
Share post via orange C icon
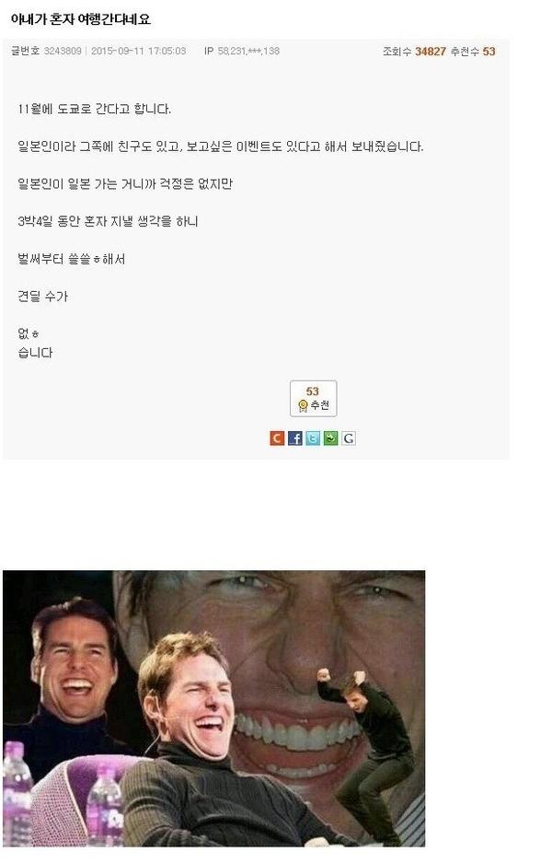(x=277, y=438)
